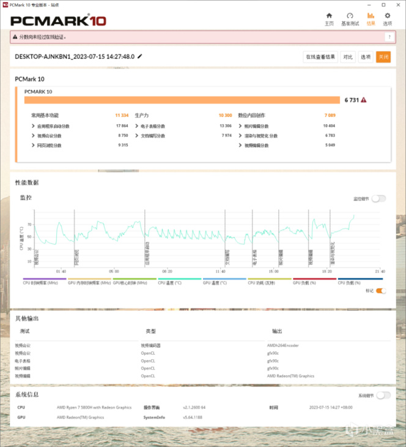Expand the 视频编辑分数 row

[x=240, y=145]
